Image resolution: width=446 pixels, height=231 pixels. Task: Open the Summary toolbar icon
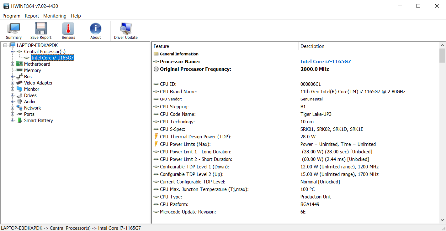click(x=14, y=28)
